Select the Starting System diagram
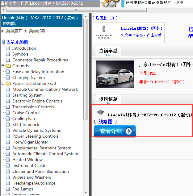 point(27,95)
